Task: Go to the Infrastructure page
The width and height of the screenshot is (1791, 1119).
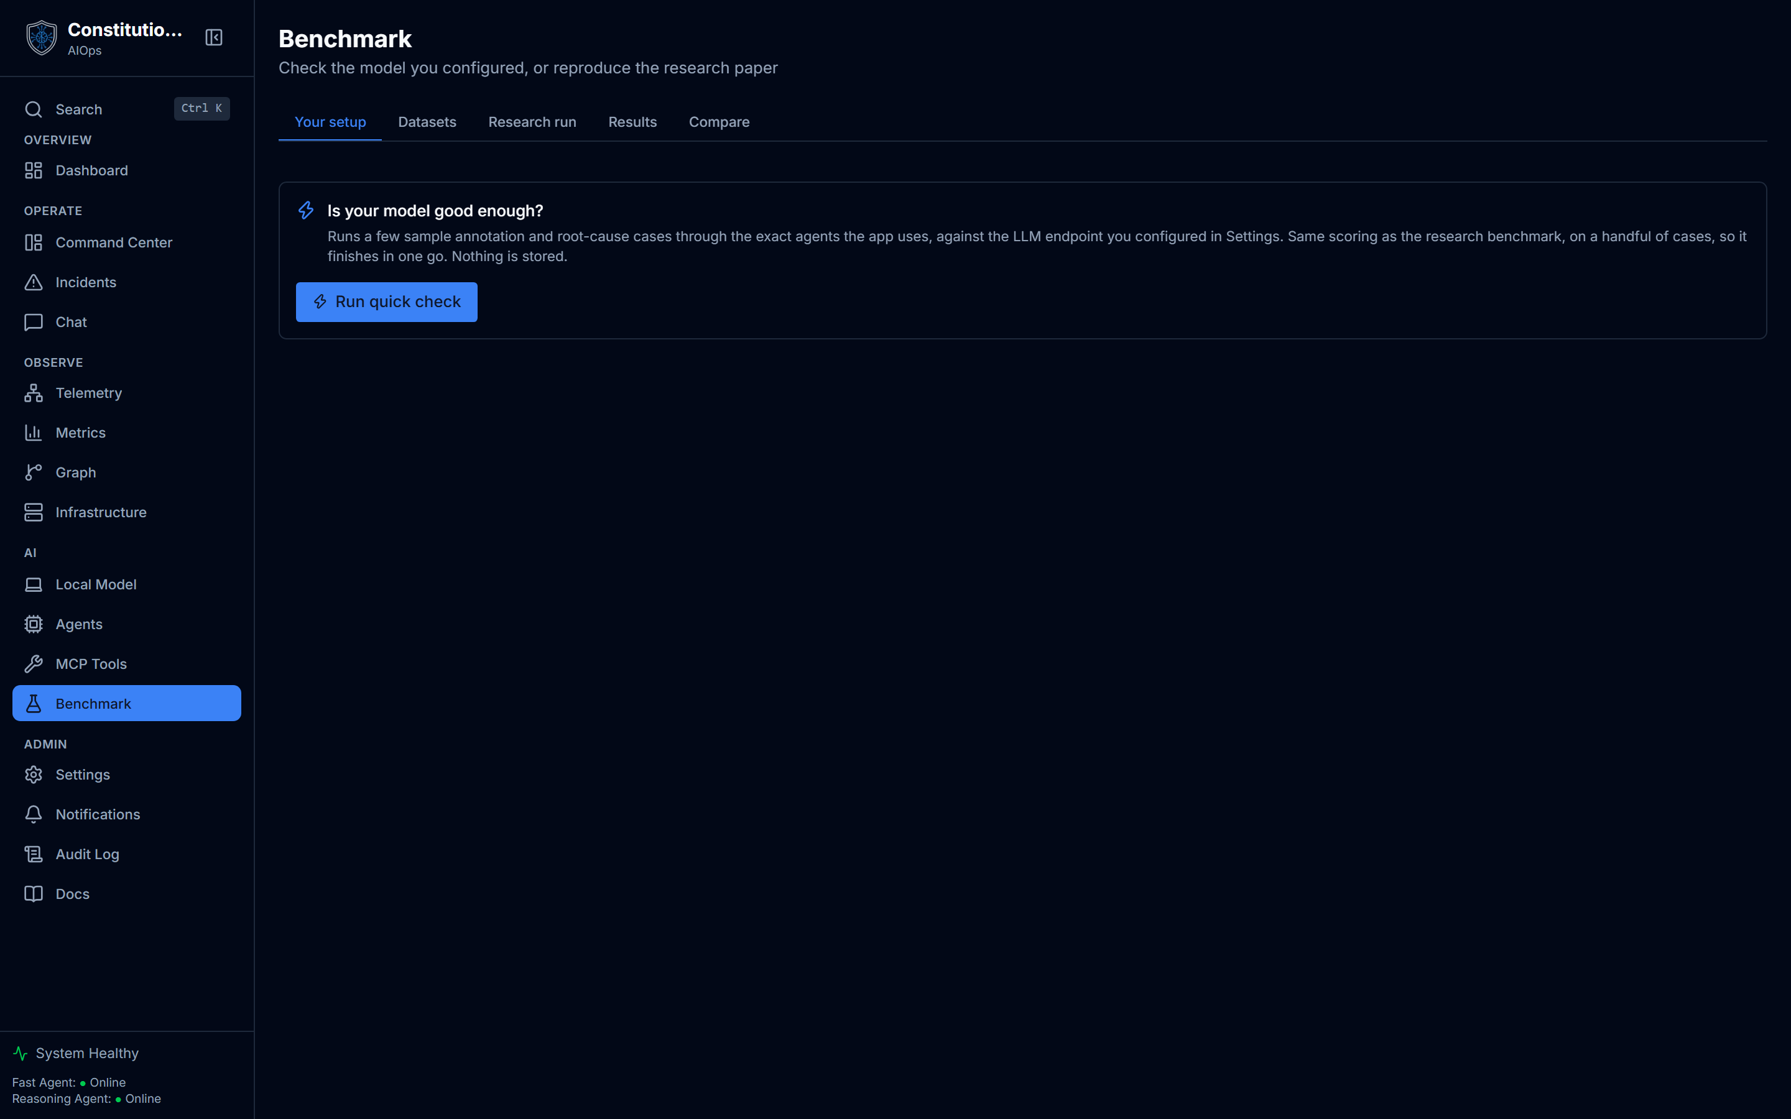Action: [x=127, y=512]
